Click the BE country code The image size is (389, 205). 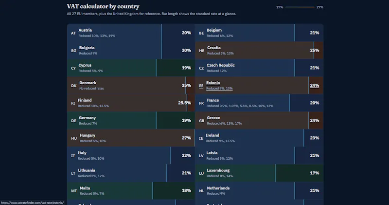tap(201, 33)
